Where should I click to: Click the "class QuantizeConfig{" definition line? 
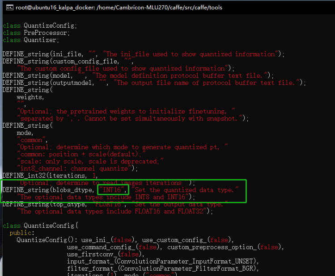40,226
